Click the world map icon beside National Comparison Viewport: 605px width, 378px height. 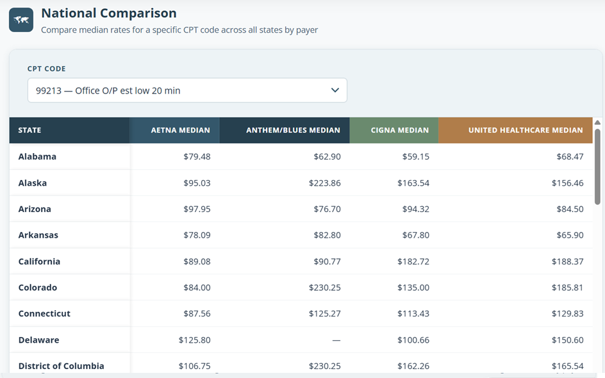pyautogui.click(x=21, y=20)
